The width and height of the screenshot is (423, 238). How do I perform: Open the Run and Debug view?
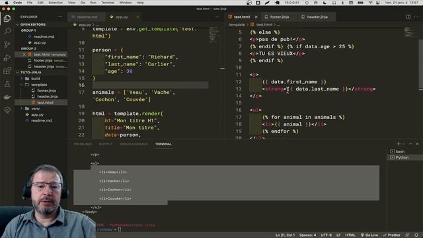[7, 58]
